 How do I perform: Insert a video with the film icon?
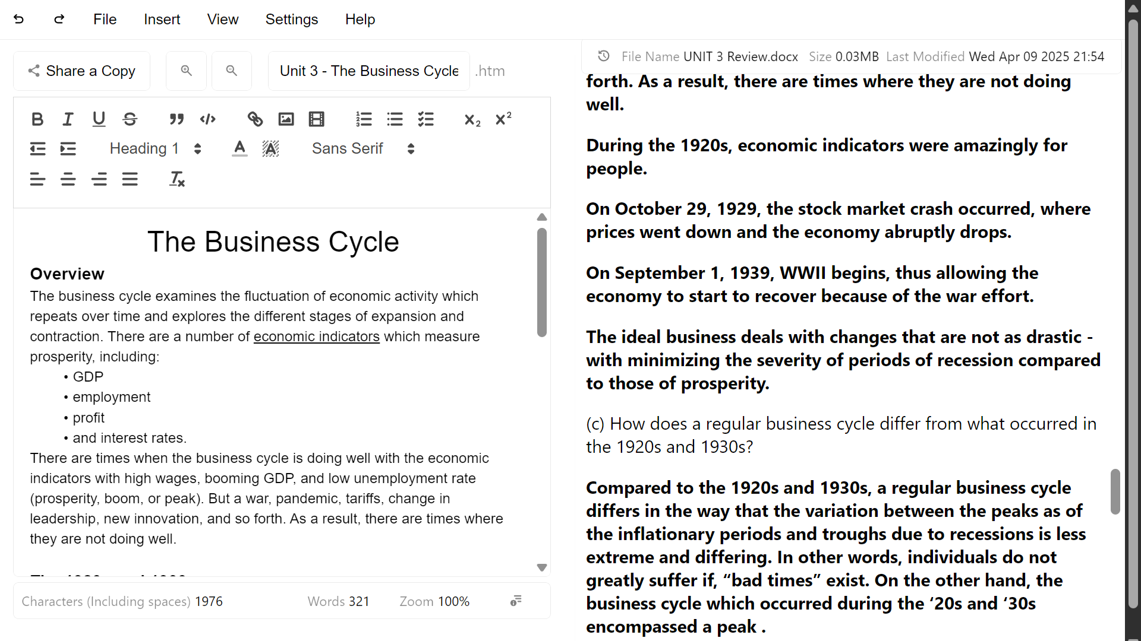tap(317, 119)
